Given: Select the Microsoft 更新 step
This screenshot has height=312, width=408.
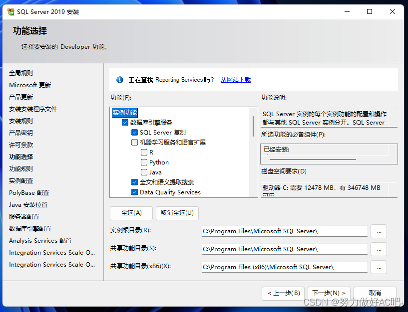Looking at the screenshot, I should click(x=30, y=85).
